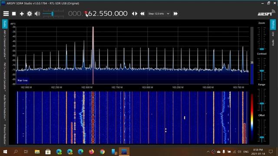Open the settings gear in the SDR# toolbar
Image resolution: width=278 pixels, height=156 pixels.
tap(30, 13)
